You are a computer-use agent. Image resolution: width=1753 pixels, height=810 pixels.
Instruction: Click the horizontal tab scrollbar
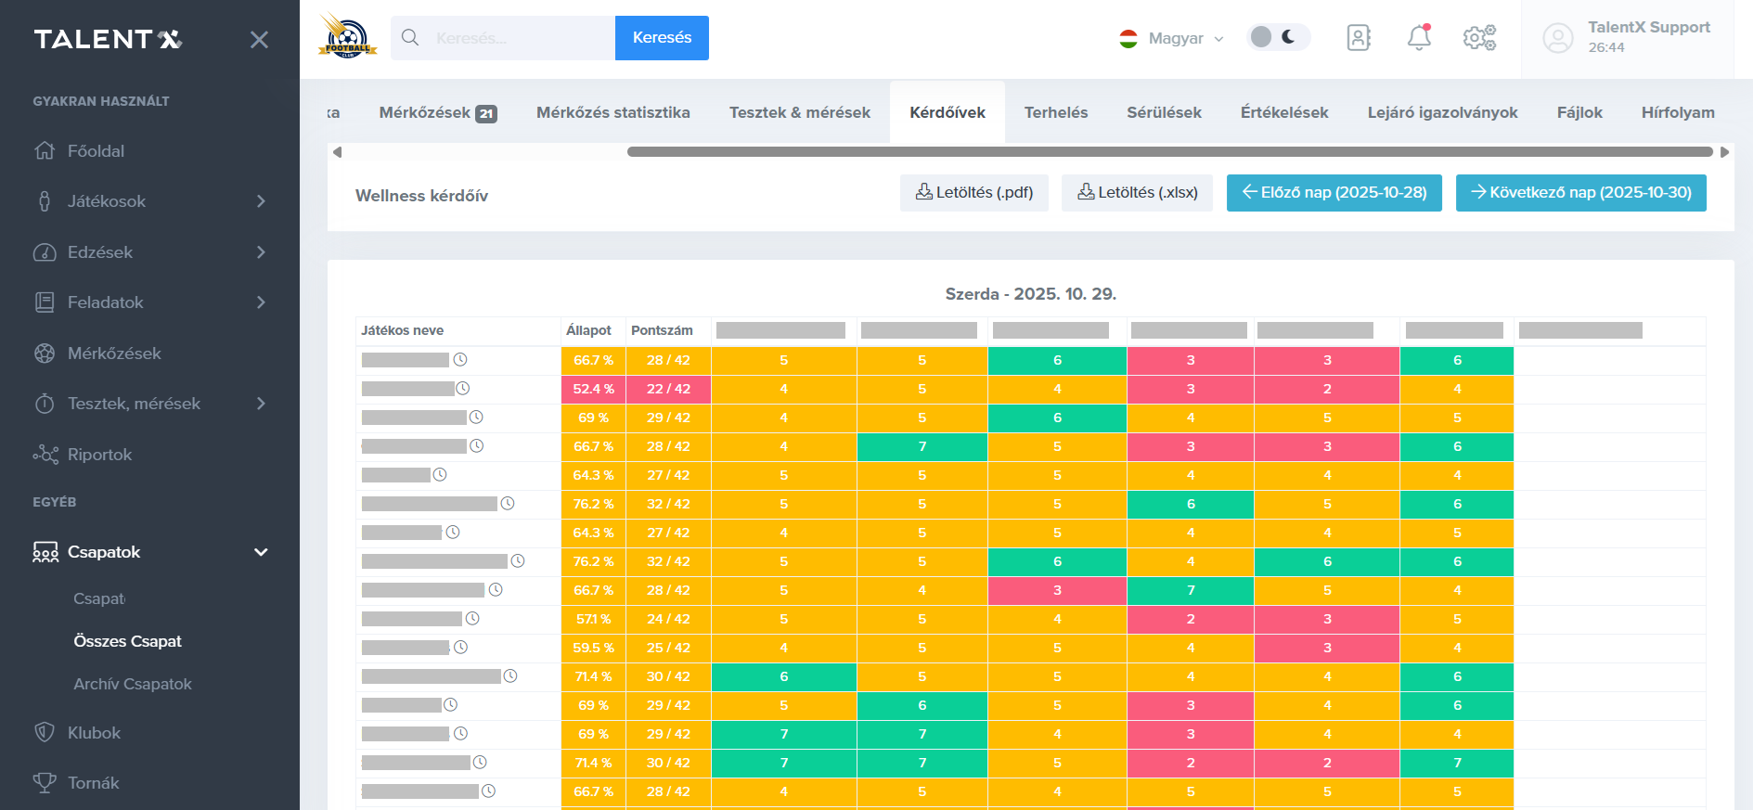coord(1169,152)
